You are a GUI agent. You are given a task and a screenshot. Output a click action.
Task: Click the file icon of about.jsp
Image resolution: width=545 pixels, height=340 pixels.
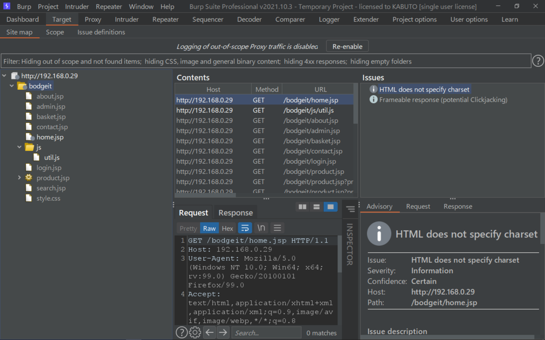(x=29, y=96)
